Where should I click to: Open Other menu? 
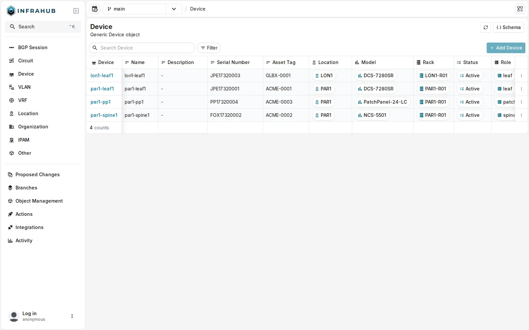(43, 153)
